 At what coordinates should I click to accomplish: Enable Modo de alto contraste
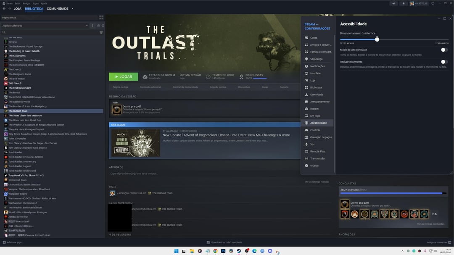click(x=443, y=50)
